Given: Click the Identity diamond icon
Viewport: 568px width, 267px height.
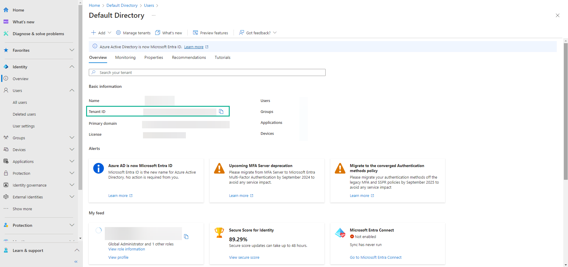Looking at the screenshot, I should [x=6, y=67].
